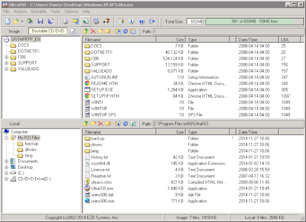Click the Total Size 592MB field
Image resolution: width=306 pixels, height=222 pixels.
[x=195, y=22]
